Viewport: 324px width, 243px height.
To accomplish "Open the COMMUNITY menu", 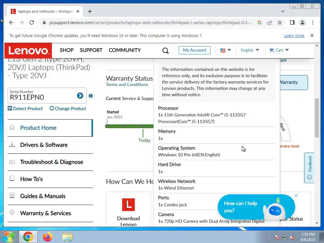I will pyautogui.click(x=125, y=50).
